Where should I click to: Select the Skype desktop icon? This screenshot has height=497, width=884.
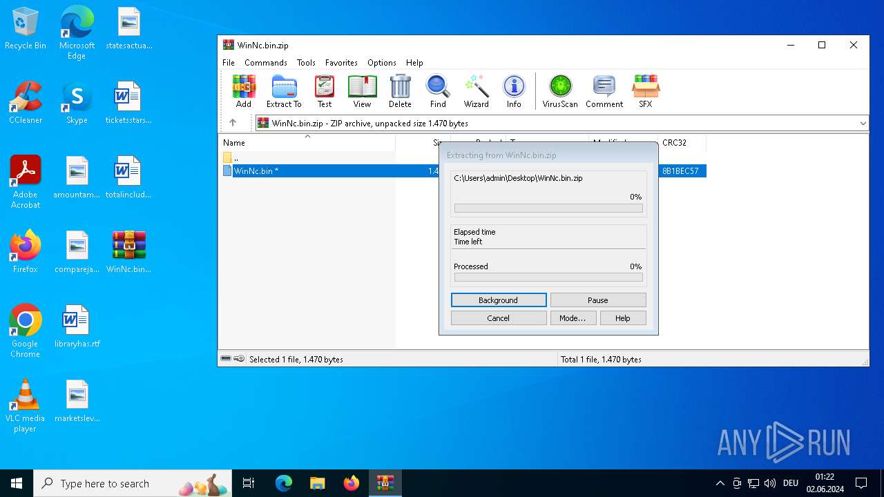77,103
